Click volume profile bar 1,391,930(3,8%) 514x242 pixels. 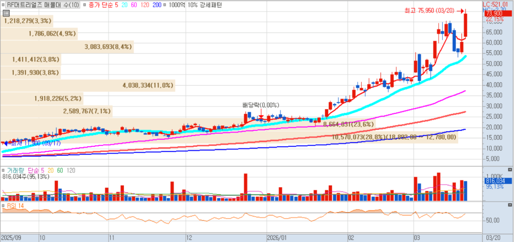30,72
